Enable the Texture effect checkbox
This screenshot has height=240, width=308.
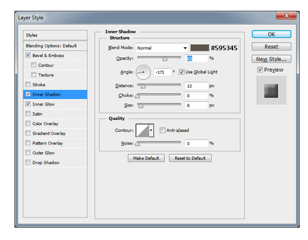pyautogui.click(x=34, y=74)
